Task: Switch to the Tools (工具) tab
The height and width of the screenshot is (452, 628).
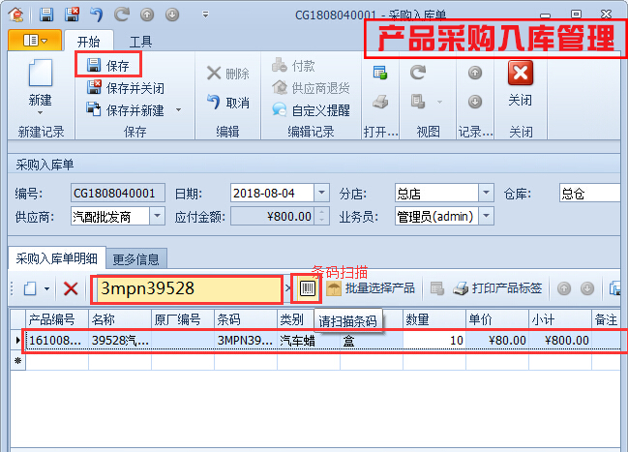Action: click(x=141, y=42)
